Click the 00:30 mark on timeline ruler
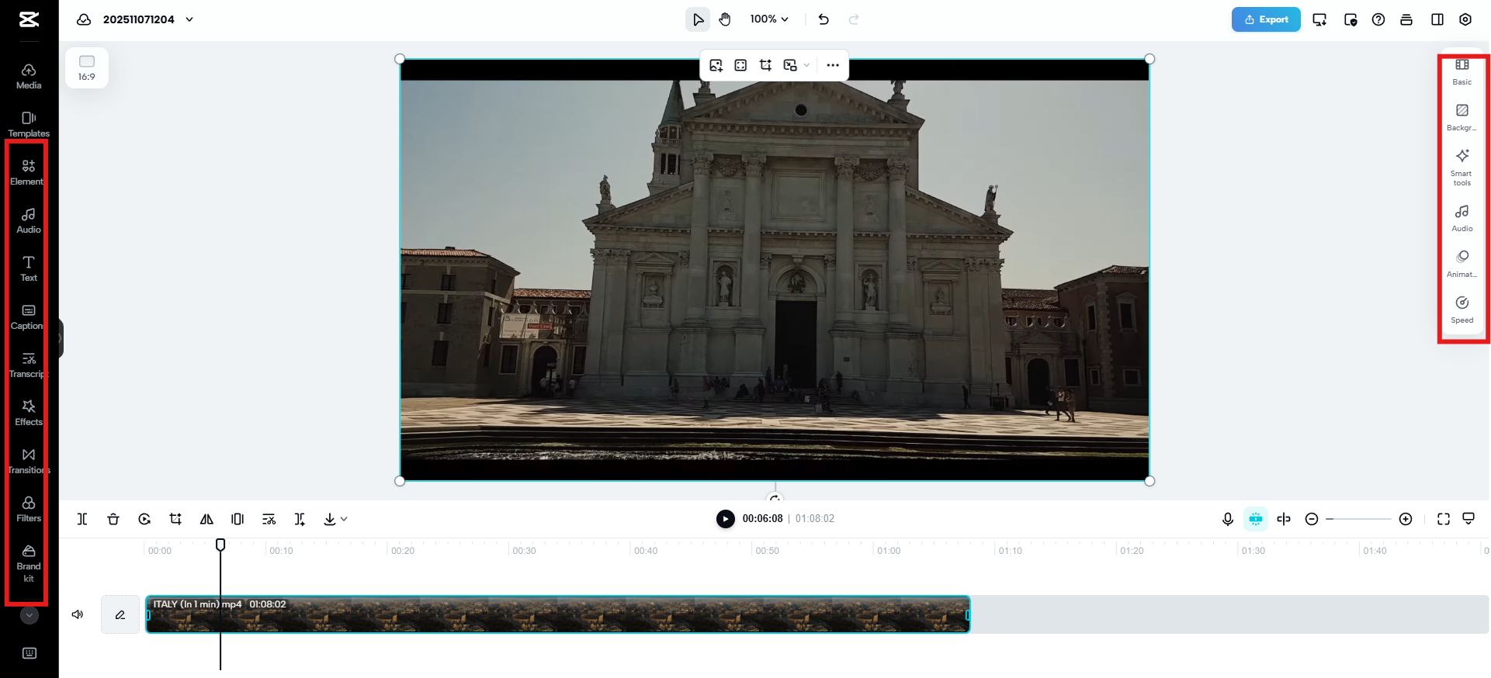This screenshot has width=1491, height=678. click(524, 551)
